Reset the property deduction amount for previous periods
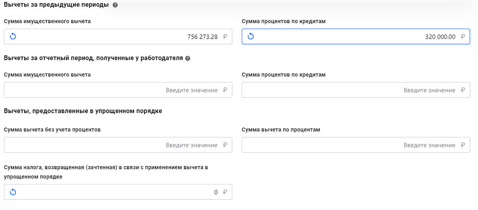The width and height of the screenshot is (478, 210). 13,37
